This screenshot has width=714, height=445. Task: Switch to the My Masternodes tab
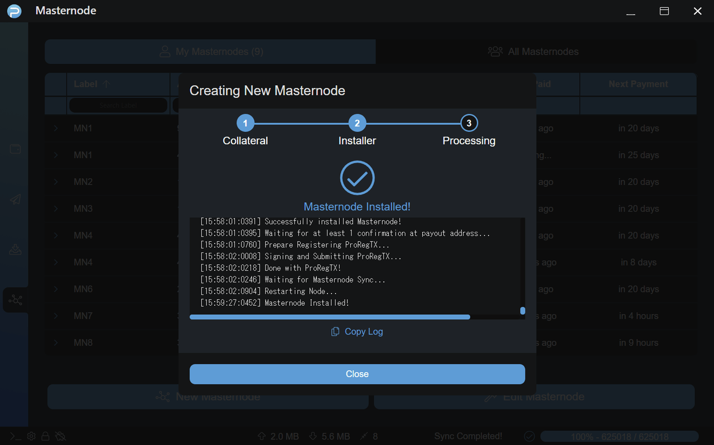210,52
